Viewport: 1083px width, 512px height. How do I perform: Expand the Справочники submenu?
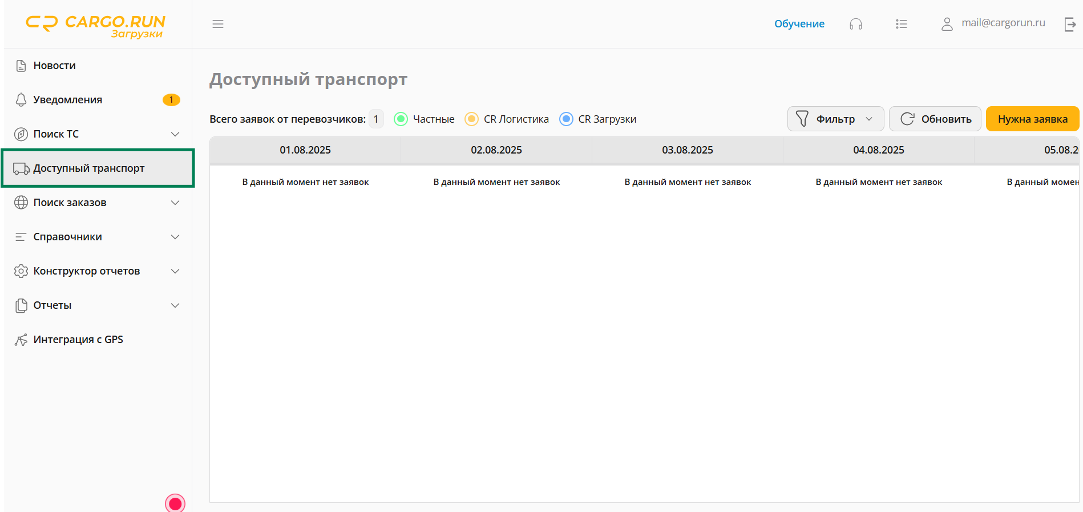pos(175,237)
